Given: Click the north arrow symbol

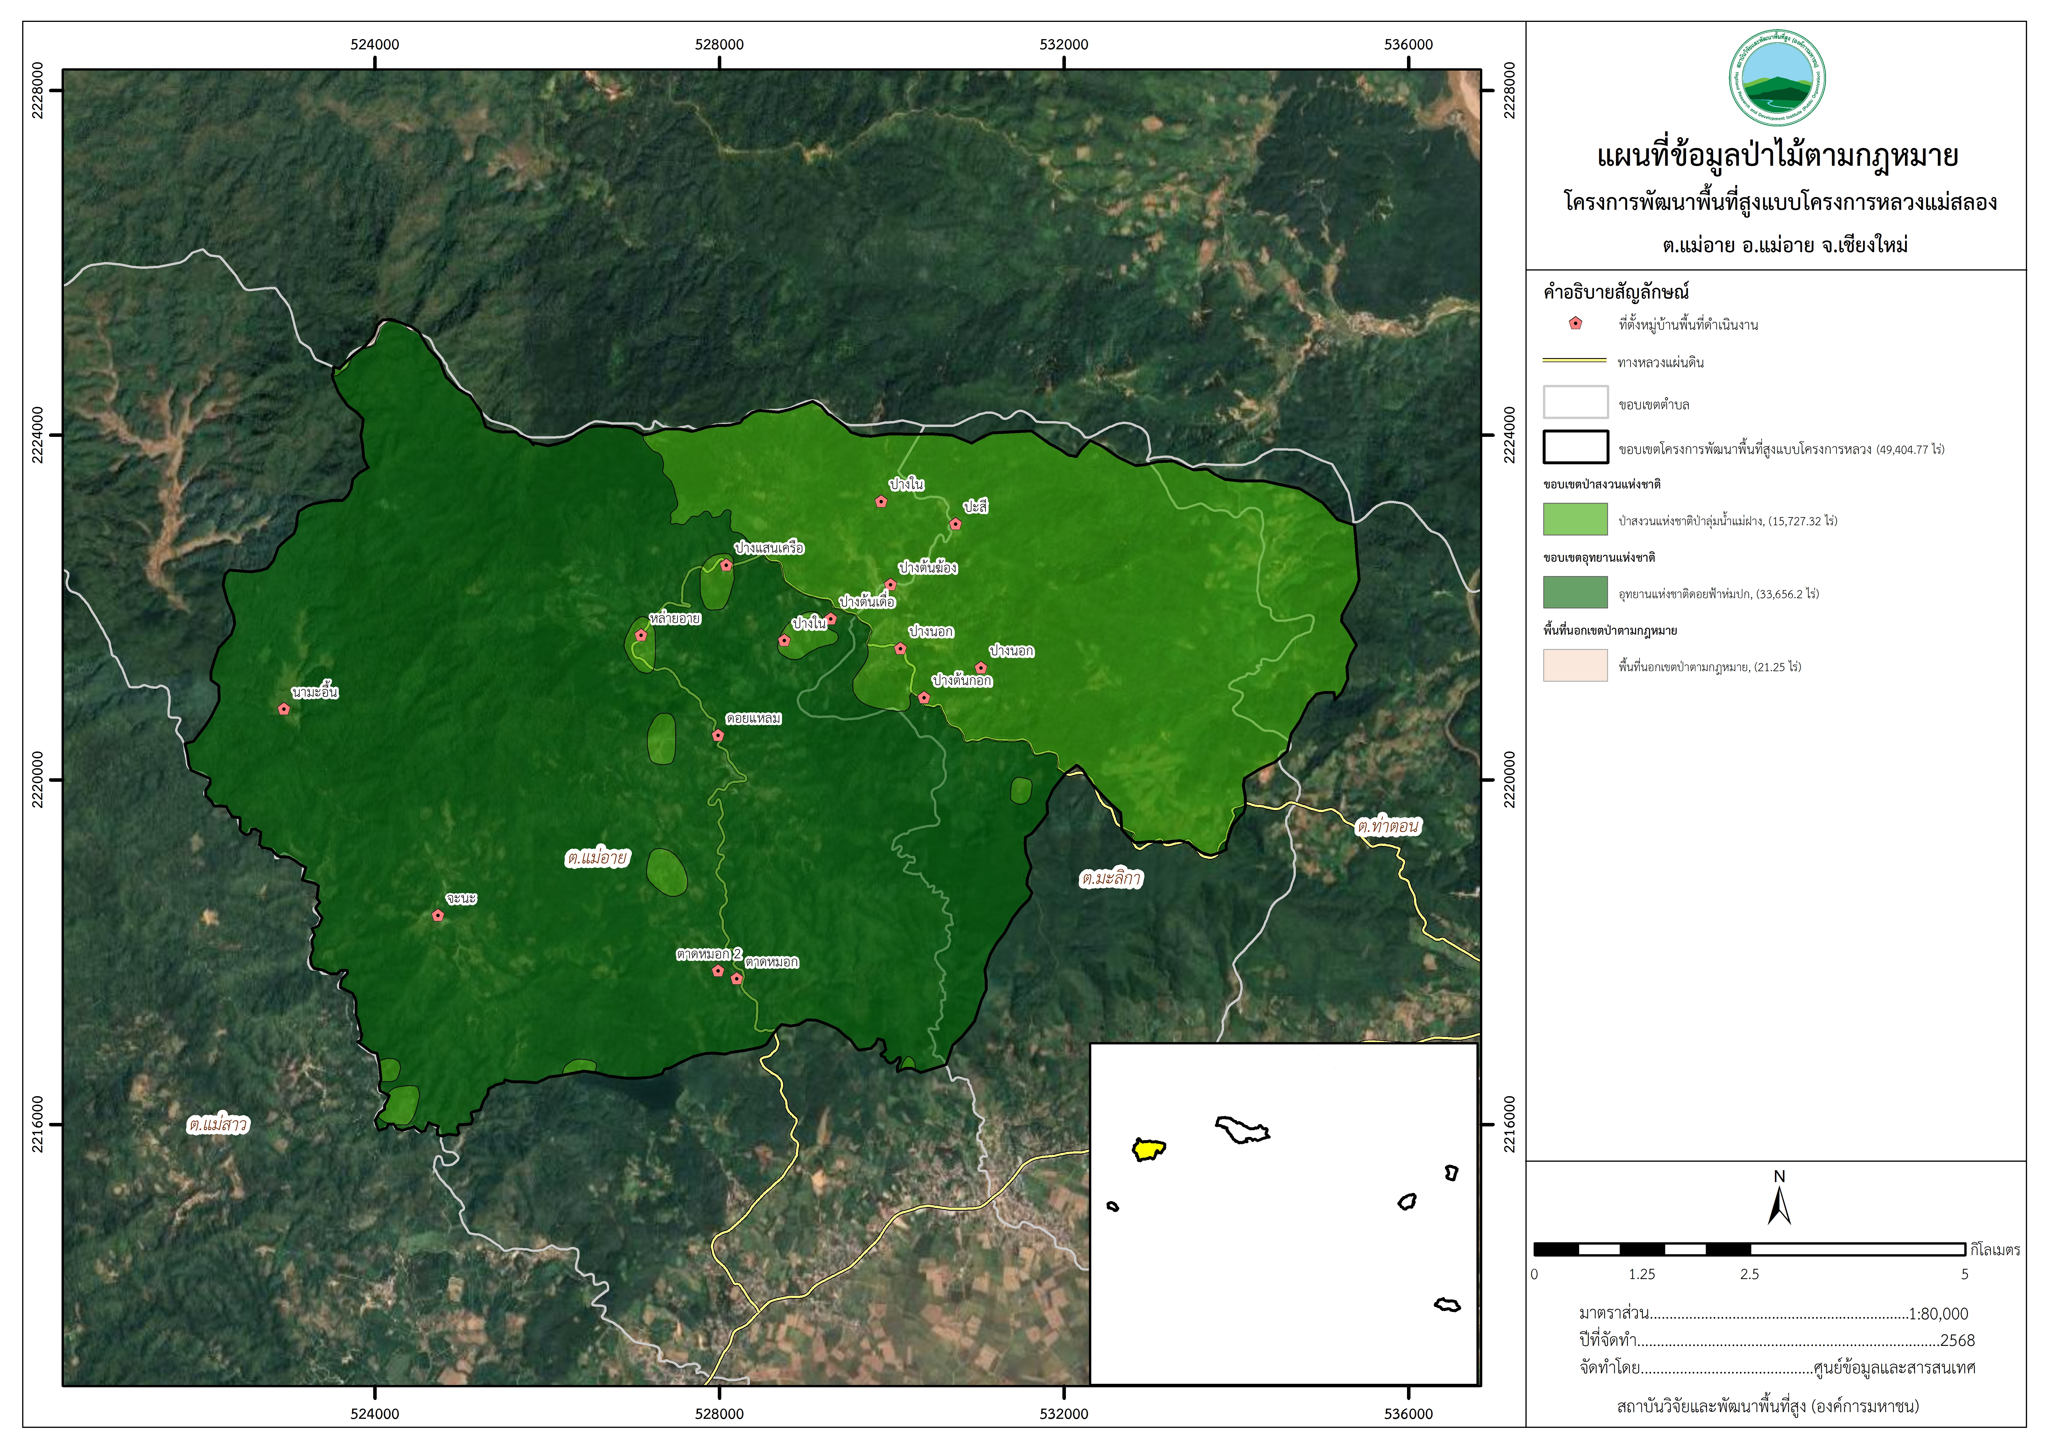Looking at the screenshot, I should (x=1779, y=1197).
